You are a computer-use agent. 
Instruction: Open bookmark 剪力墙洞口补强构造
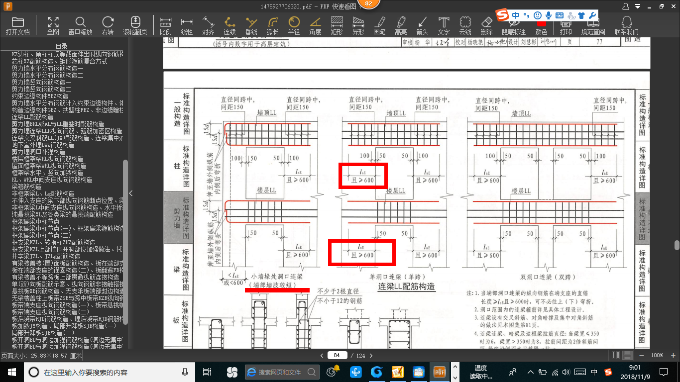point(38,151)
